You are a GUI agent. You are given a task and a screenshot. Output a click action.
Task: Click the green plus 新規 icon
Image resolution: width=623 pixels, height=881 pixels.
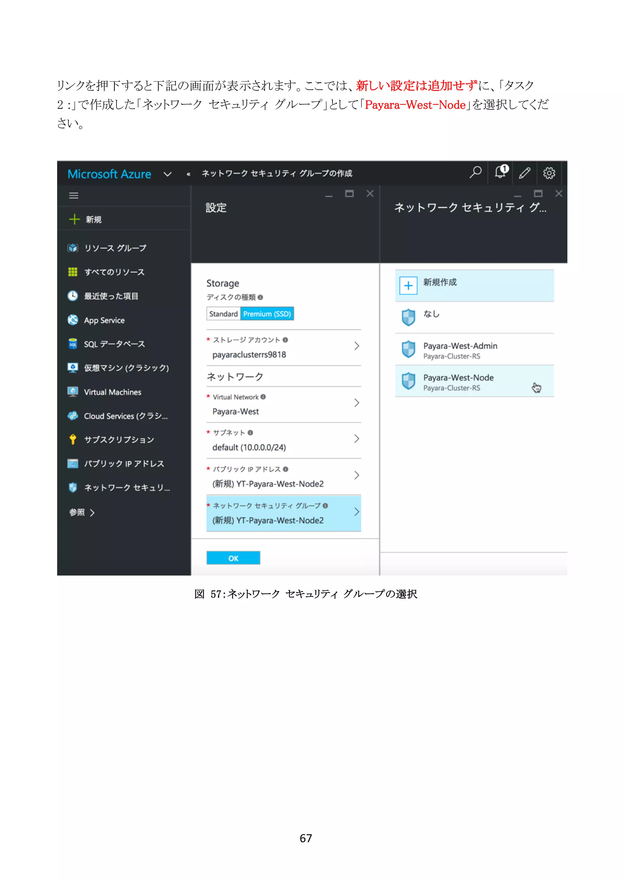(x=74, y=219)
